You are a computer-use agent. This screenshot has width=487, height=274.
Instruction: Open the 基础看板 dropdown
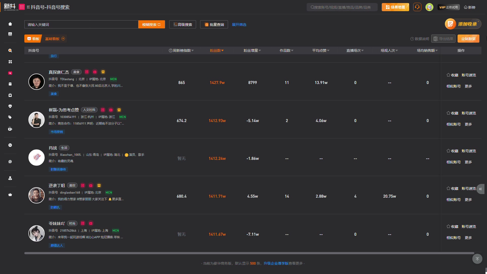[x=55, y=39]
